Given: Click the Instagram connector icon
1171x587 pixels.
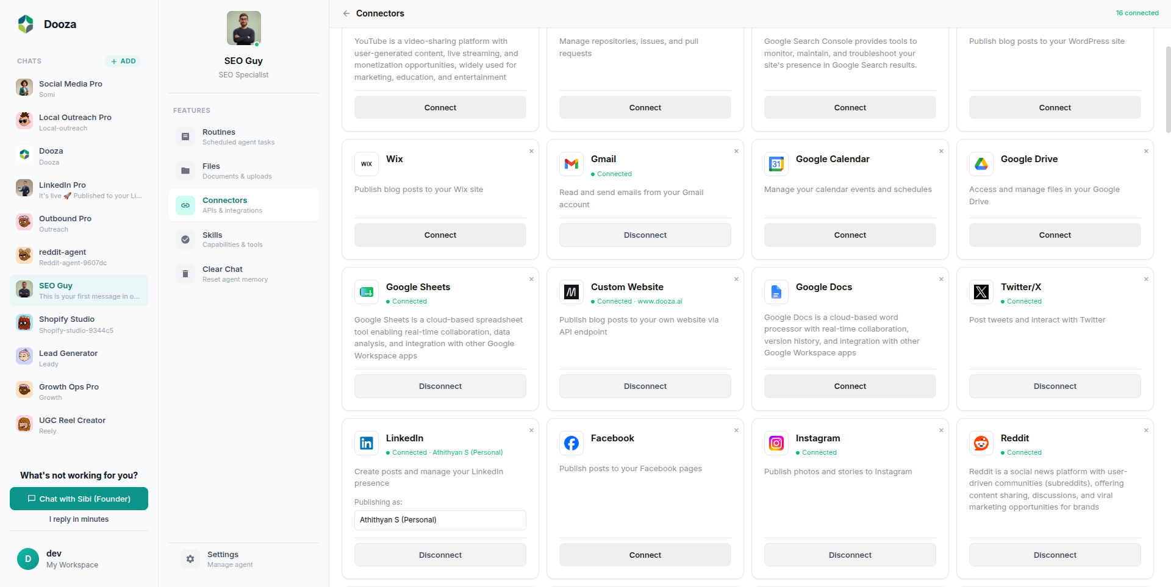Looking at the screenshot, I should (x=776, y=443).
